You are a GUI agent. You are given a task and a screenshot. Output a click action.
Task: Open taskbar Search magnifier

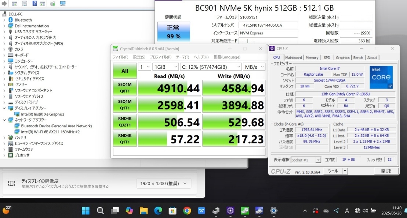(100, 210)
